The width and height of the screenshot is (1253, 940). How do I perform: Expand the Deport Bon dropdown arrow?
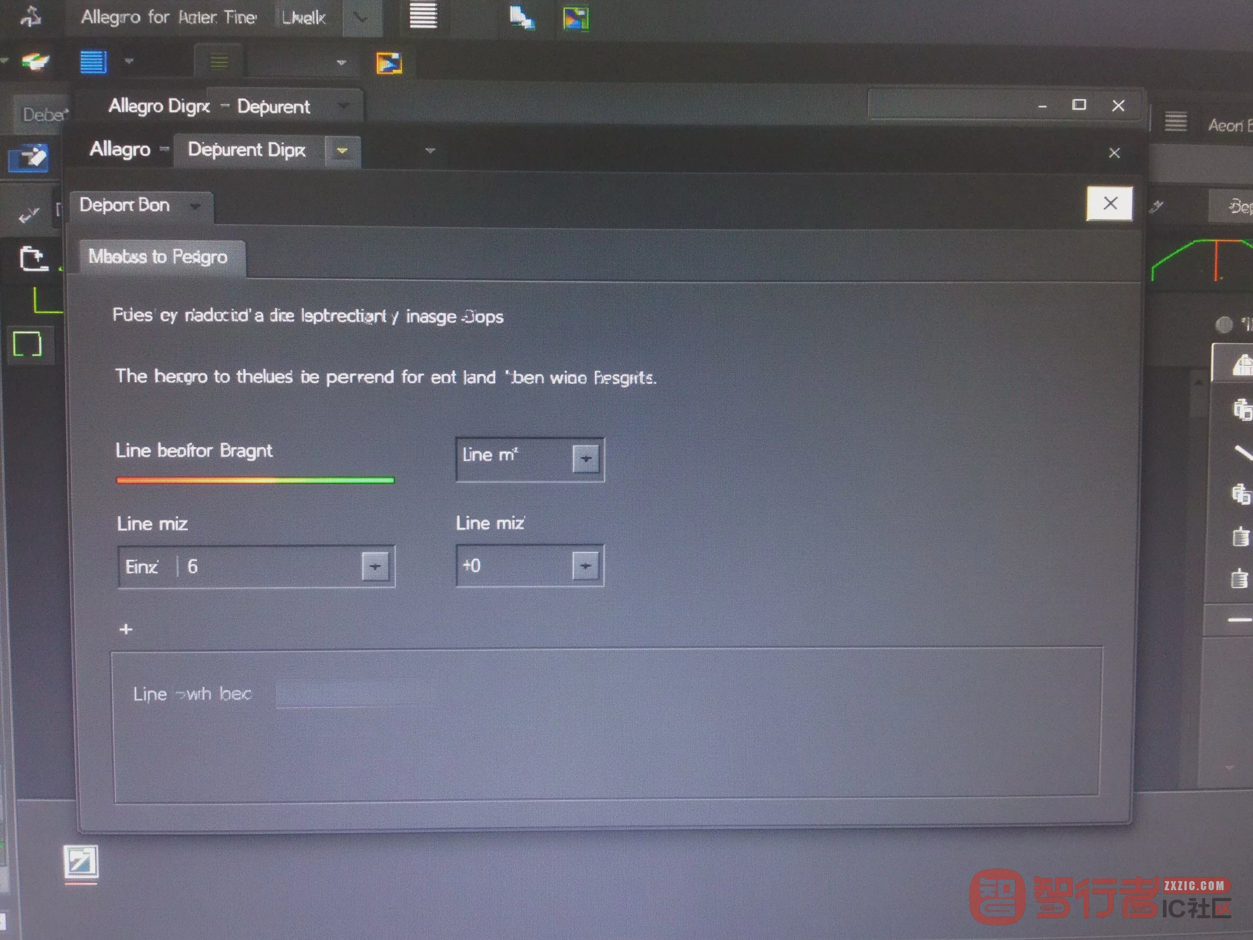pyautogui.click(x=195, y=206)
